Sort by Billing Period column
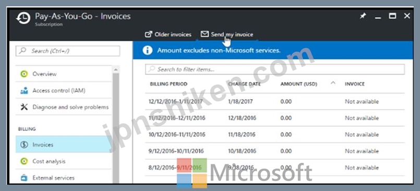 169,84
